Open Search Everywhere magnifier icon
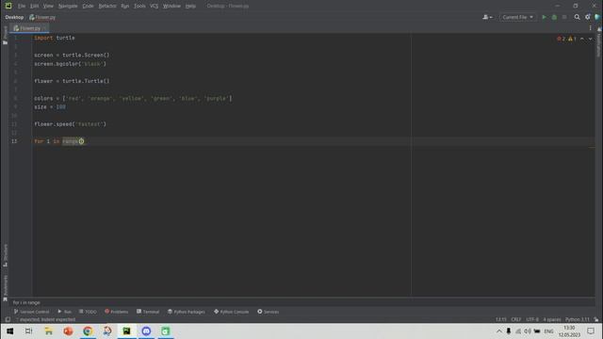 pyautogui.click(x=577, y=17)
